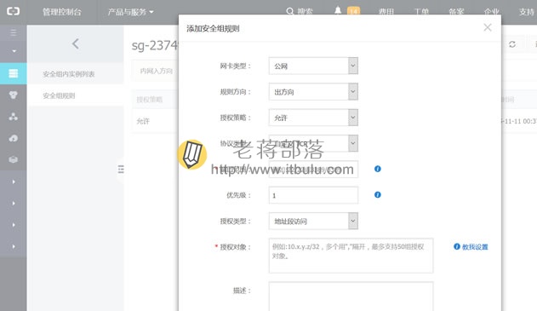
Task: Open the 备案 menu
Action: coord(456,12)
